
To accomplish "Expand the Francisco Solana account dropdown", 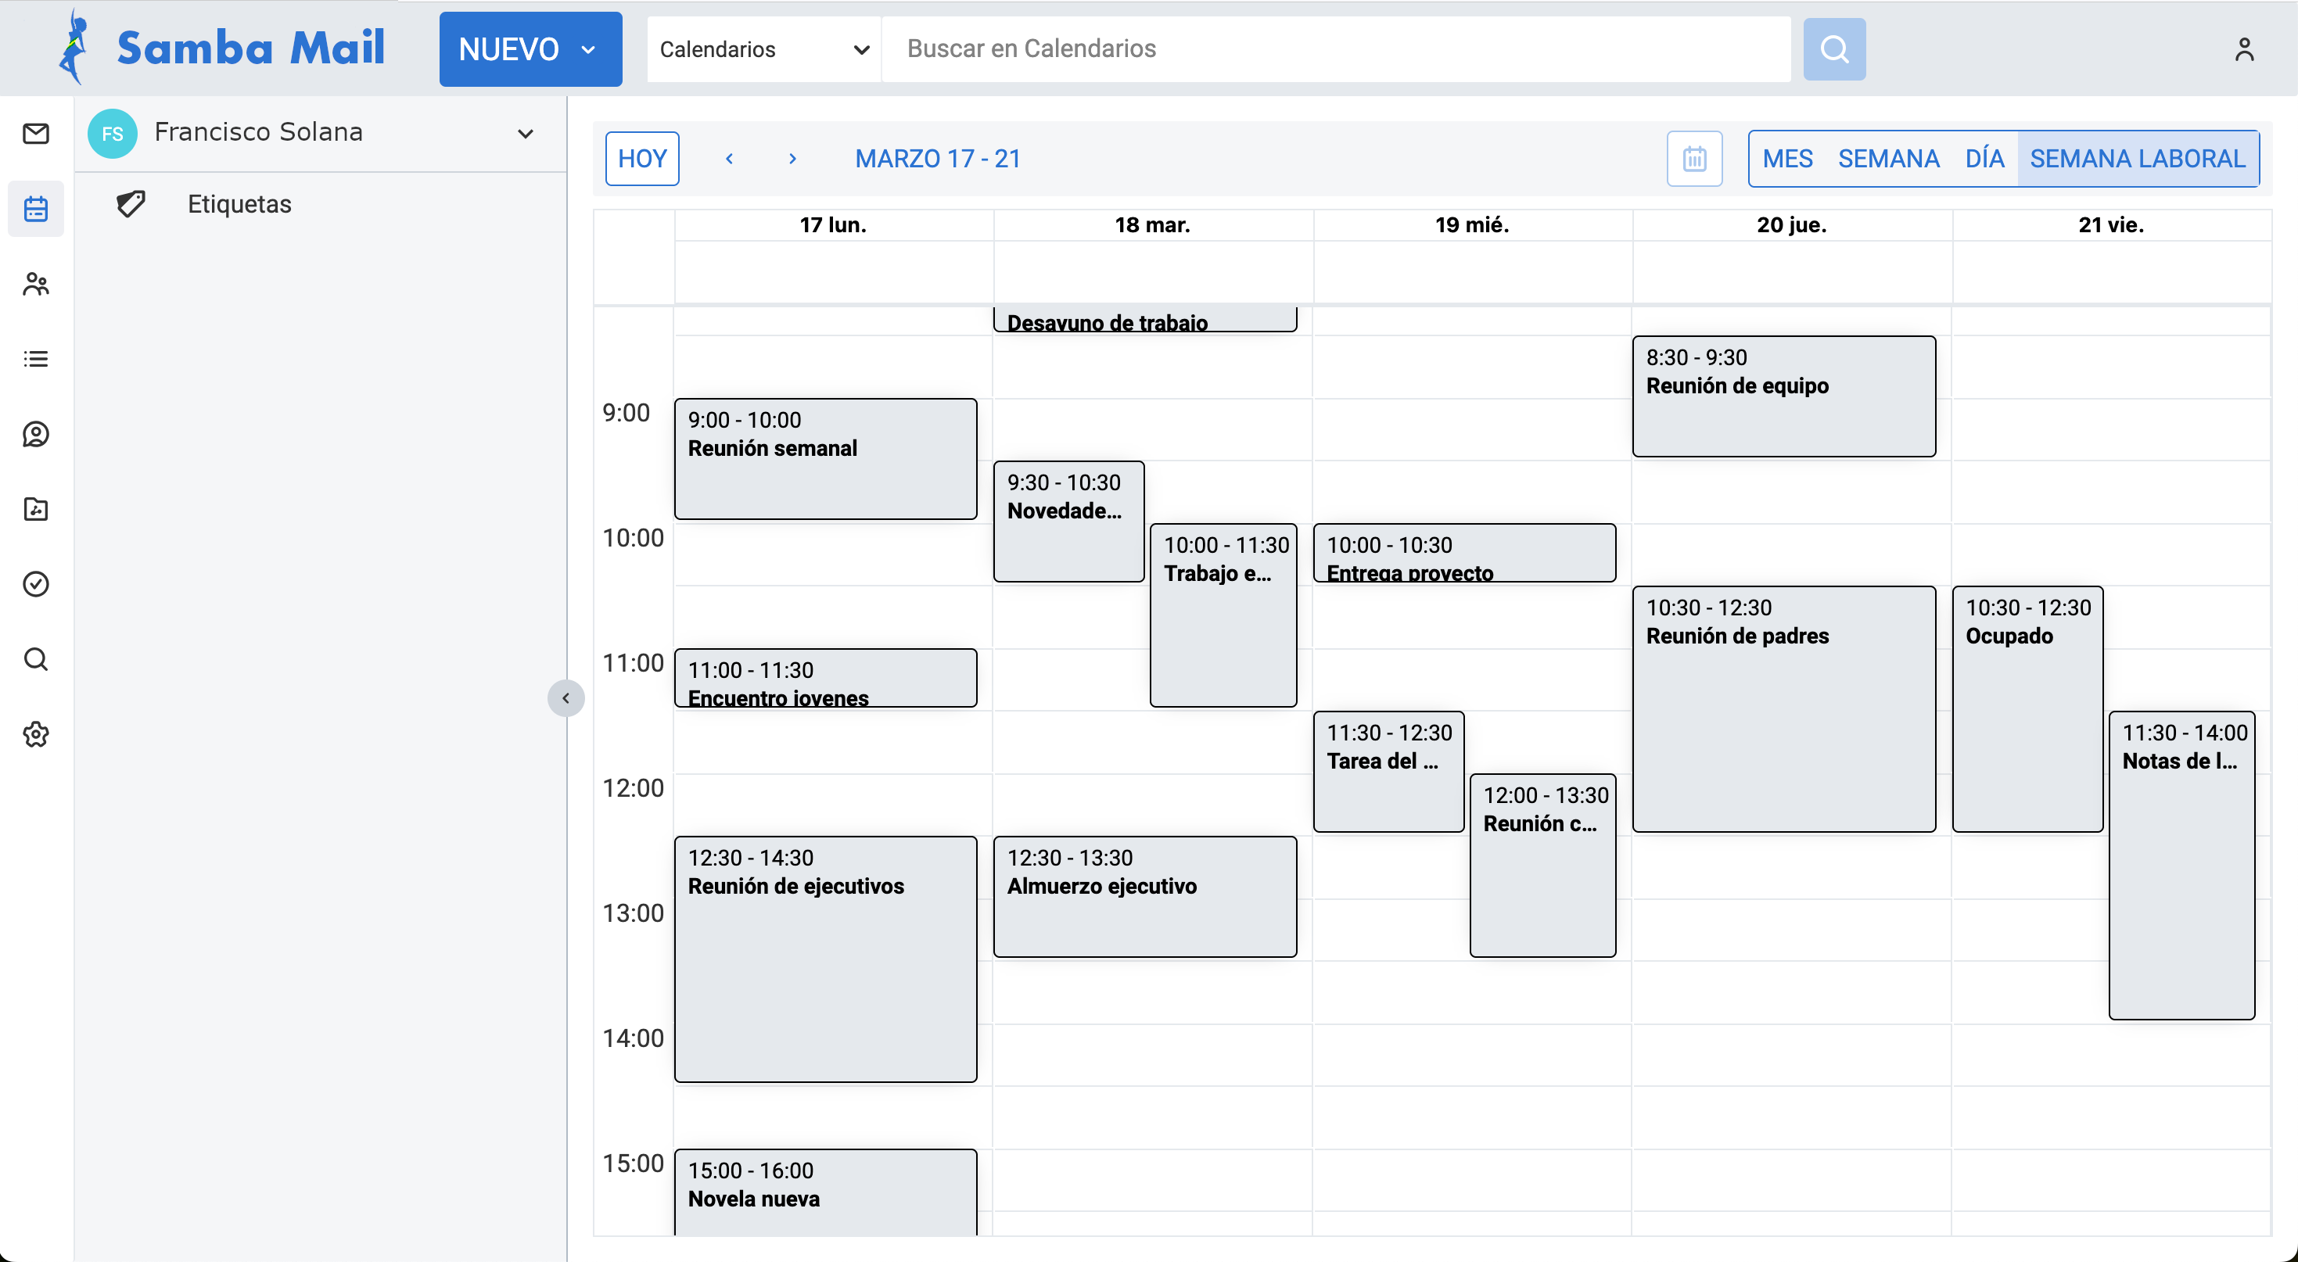I will (526, 134).
